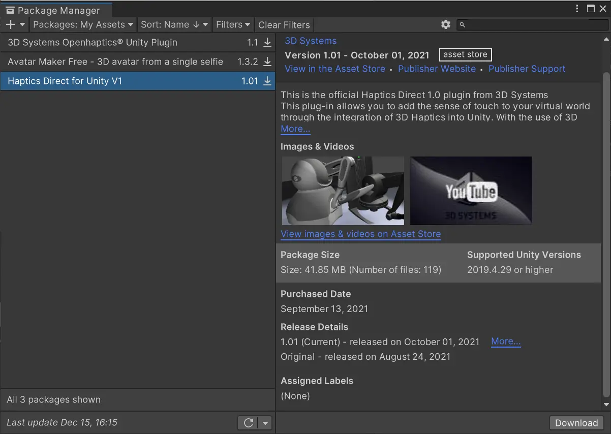Open the add package dropdown arrow

click(22, 24)
